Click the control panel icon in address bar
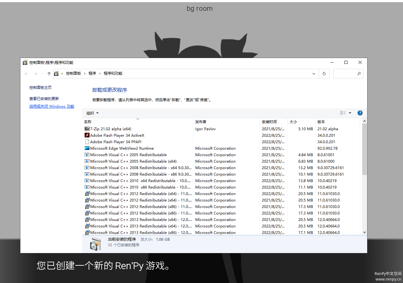Screen dimensions: 403x283 point(56,73)
